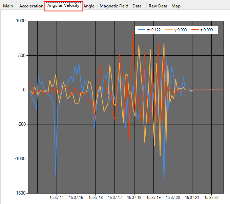Click the -1500 value on y-axis
Screen dimensions: 230x204
[20, 193]
